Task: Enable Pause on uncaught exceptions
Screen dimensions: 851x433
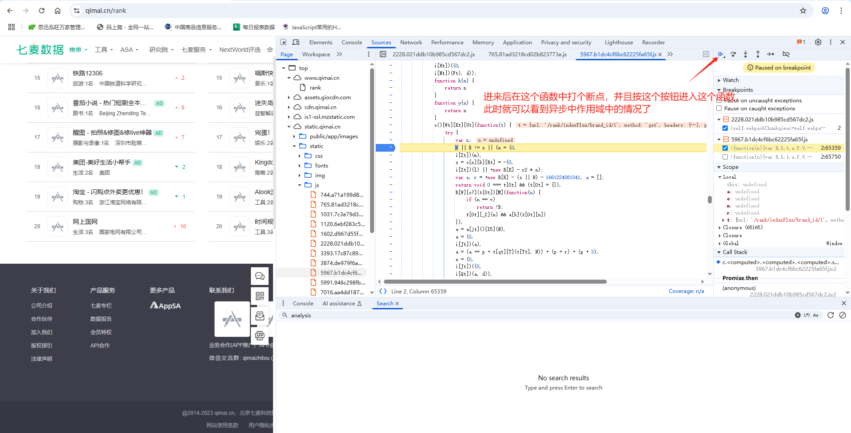Action: (x=719, y=101)
